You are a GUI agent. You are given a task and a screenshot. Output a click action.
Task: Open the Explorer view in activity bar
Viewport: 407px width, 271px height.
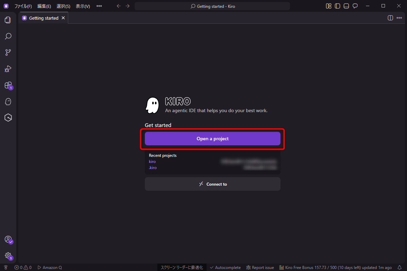pyautogui.click(x=8, y=20)
